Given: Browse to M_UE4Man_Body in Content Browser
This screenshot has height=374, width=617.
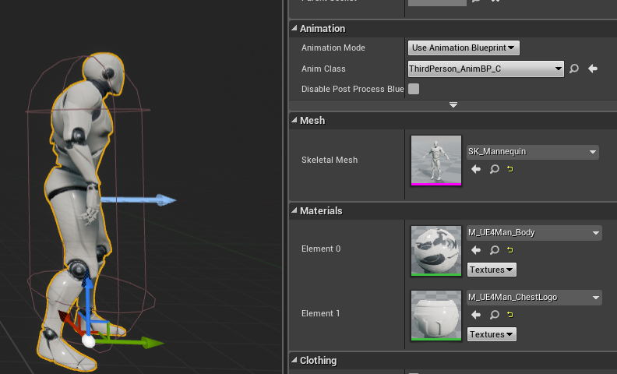Looking at the screenshot, I should [495, 250].
